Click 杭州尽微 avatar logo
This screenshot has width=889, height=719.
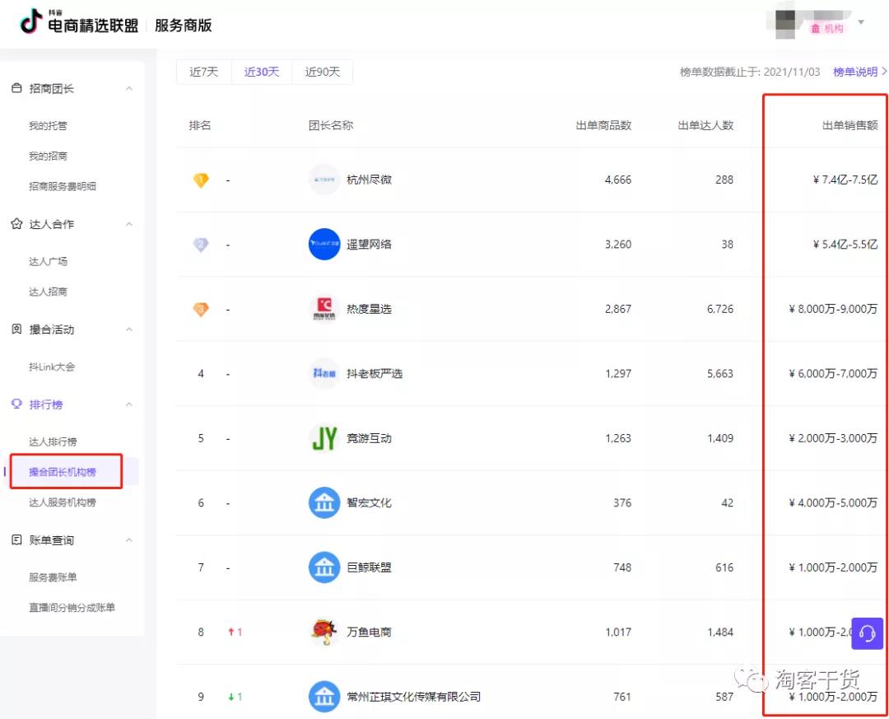tap(324, 180)
